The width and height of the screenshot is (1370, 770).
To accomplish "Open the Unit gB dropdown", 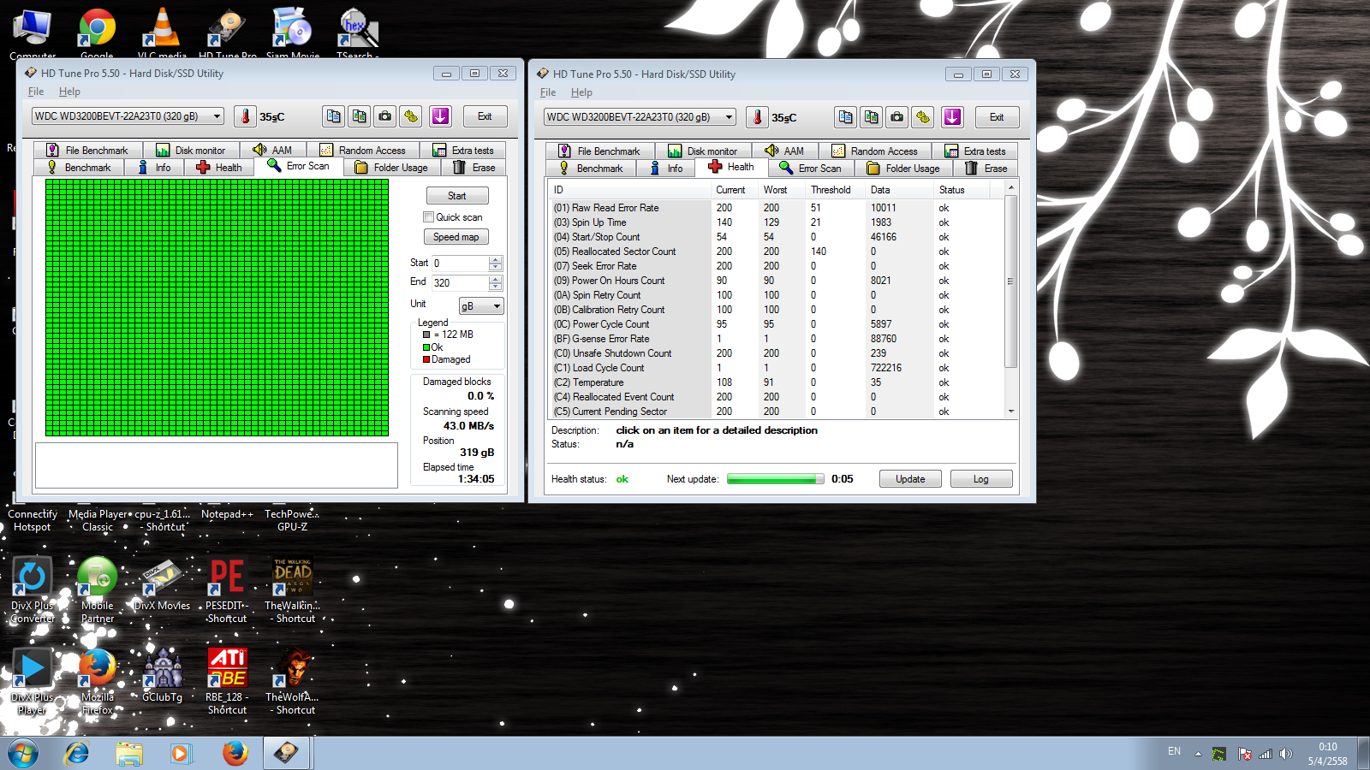I will tap(481, 306).
